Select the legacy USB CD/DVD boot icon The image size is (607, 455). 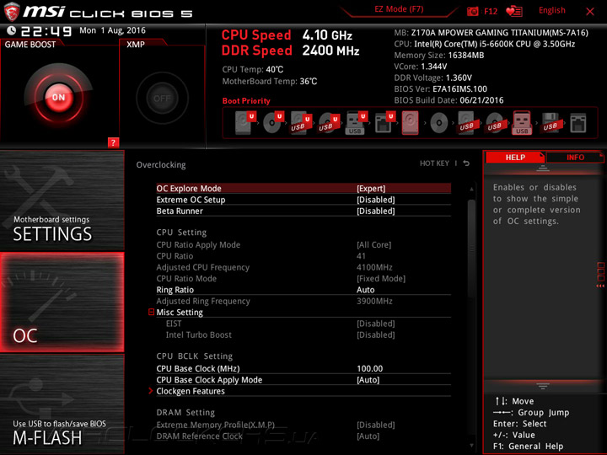point(494,123)
